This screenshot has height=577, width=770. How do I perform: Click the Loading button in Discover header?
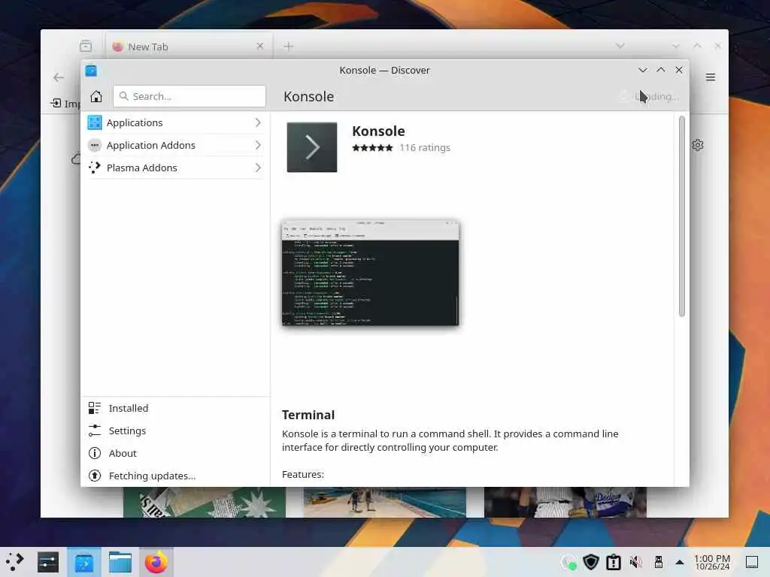[650, 97]
